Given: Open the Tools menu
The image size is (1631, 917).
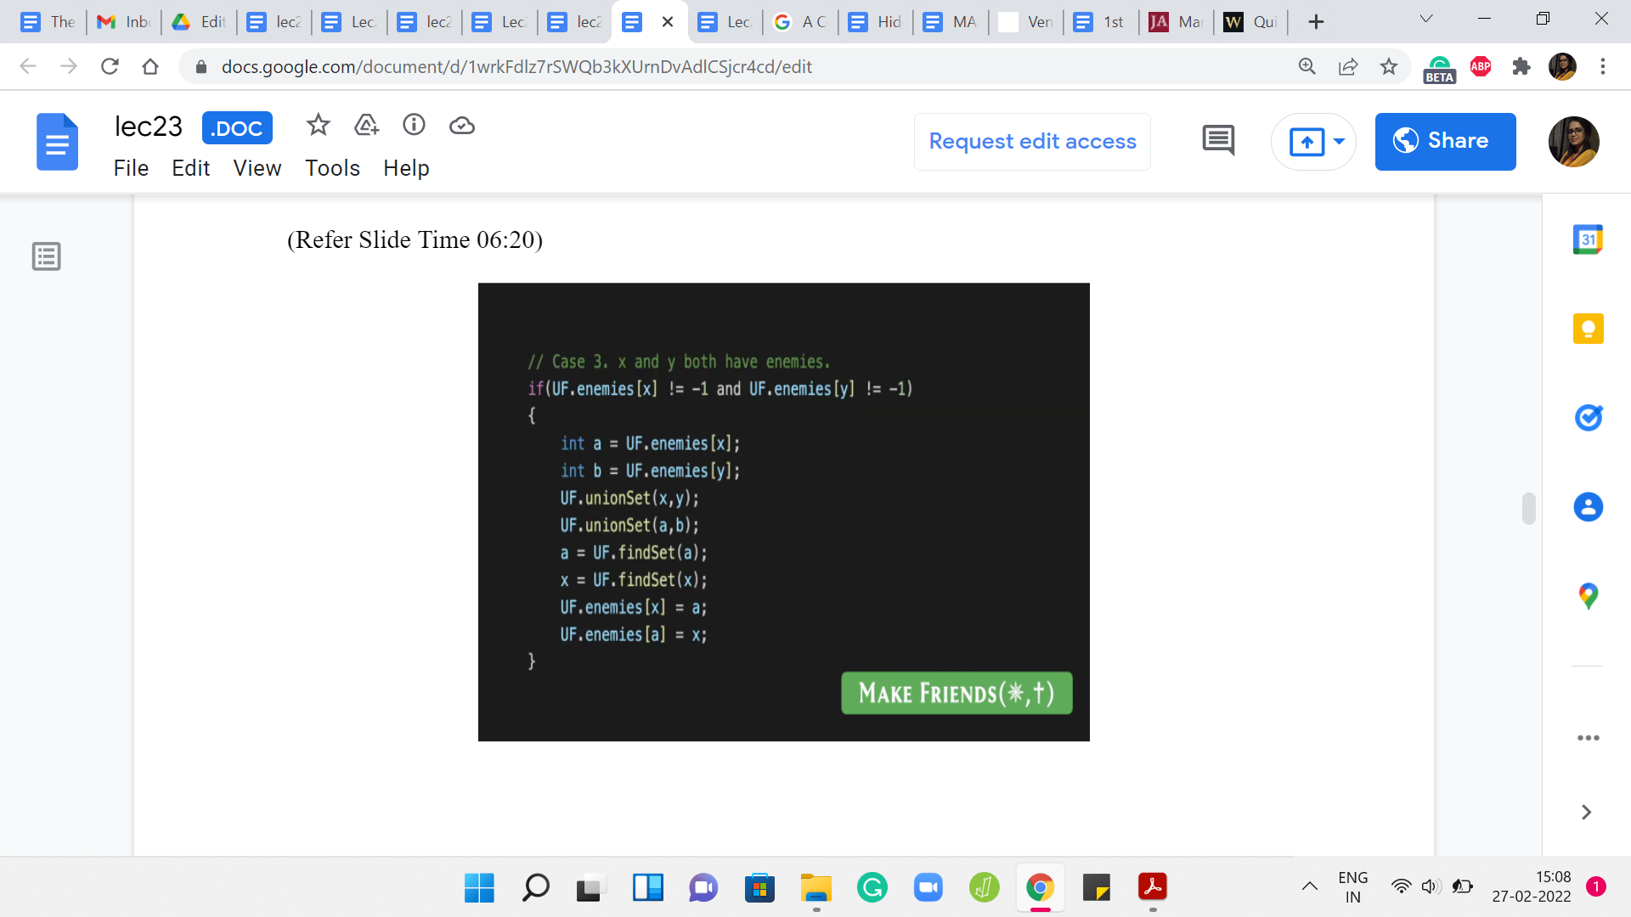Looking at the screenshot, I should pos(332,168).
